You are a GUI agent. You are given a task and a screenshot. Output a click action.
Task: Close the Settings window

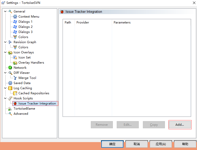194,3
